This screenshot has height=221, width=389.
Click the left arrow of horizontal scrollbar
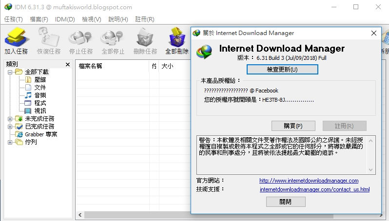click(80, 215)
